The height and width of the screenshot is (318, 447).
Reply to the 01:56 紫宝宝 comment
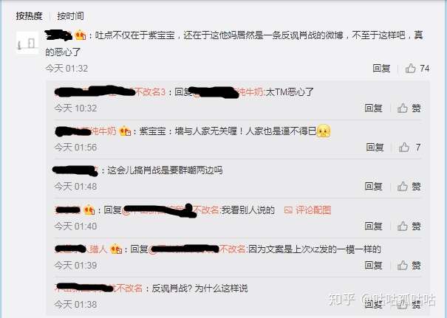coord(375,147)
